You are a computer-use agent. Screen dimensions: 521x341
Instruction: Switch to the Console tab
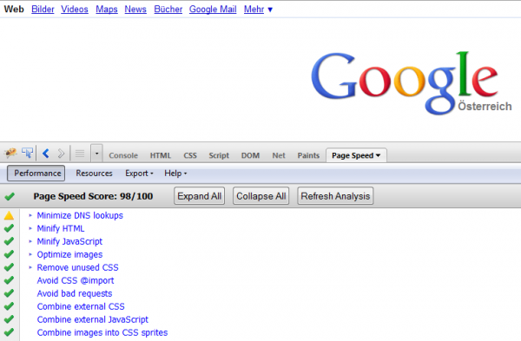pos(123,155)
